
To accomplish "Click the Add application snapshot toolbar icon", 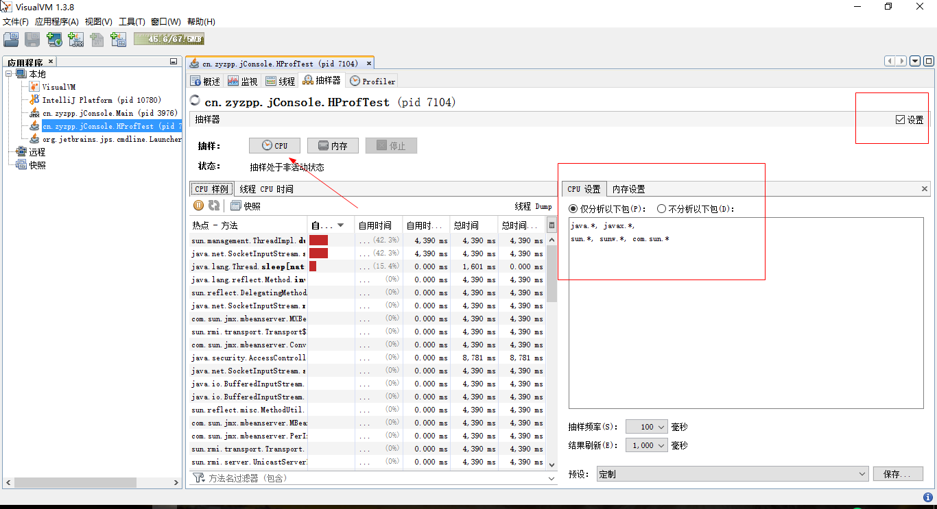I will pyautogui.click(x=118, y=39).
